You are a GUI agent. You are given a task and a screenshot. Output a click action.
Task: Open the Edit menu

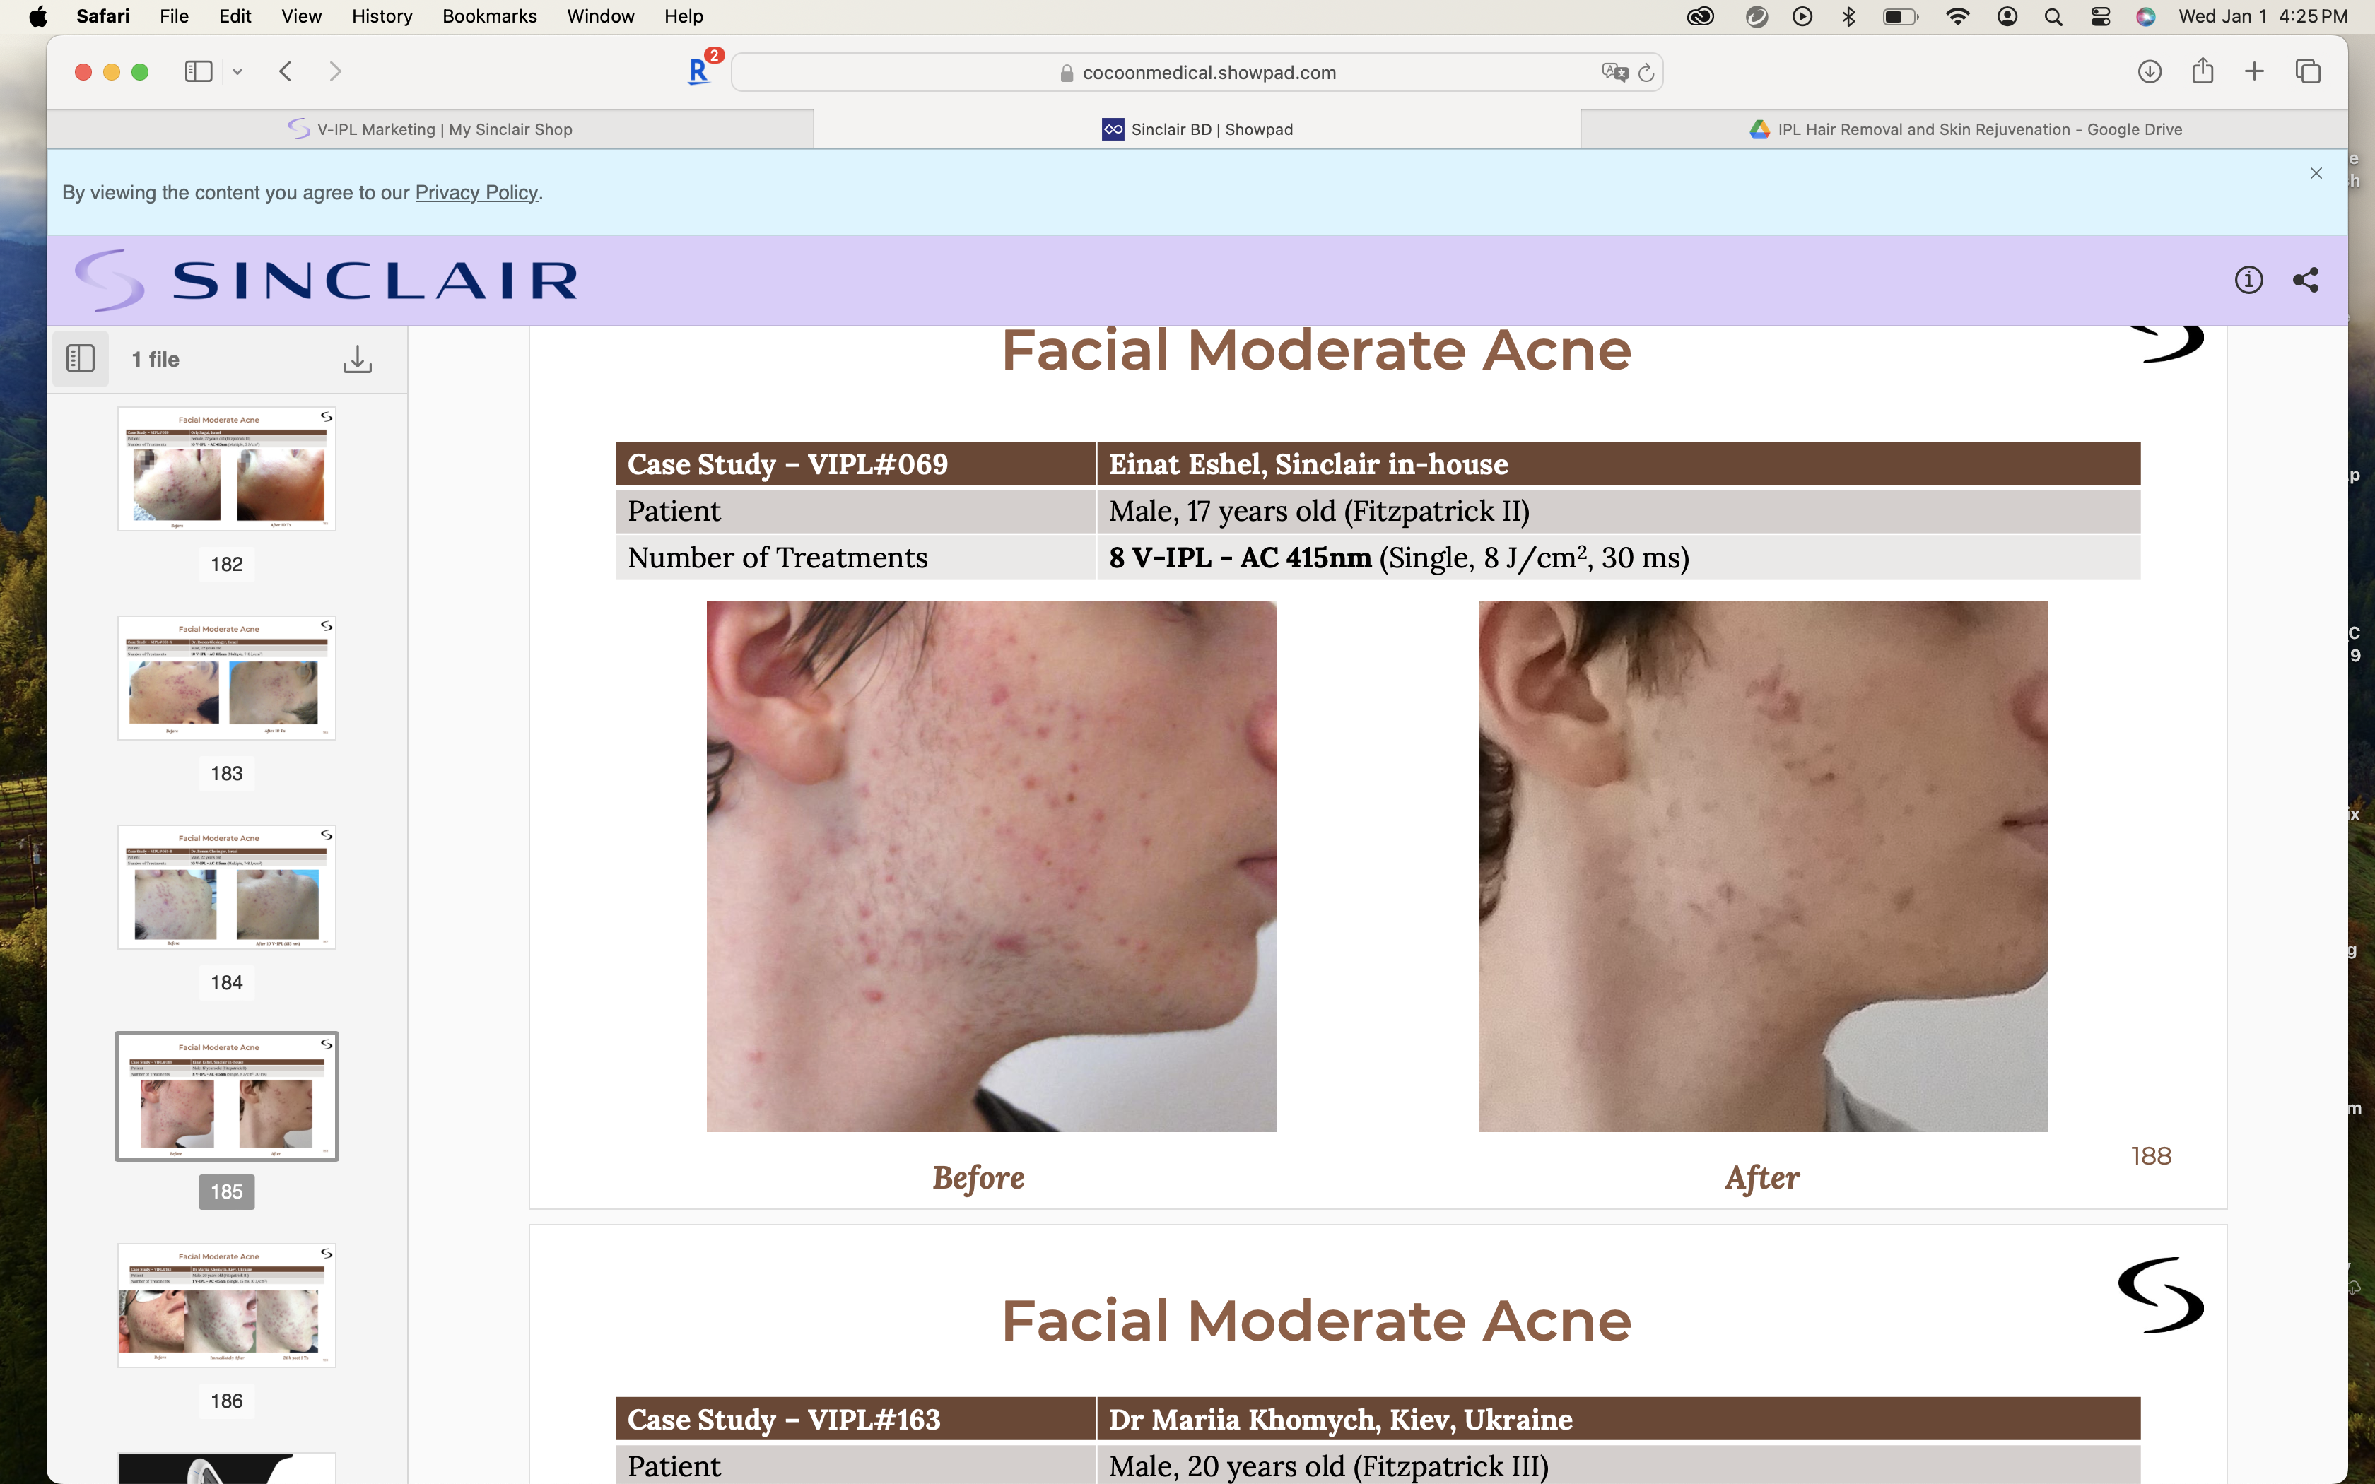pyautogui.click(x=235, y=17)
